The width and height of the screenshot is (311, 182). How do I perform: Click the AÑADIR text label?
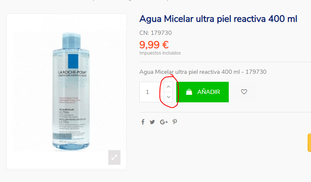click(209, 92)
